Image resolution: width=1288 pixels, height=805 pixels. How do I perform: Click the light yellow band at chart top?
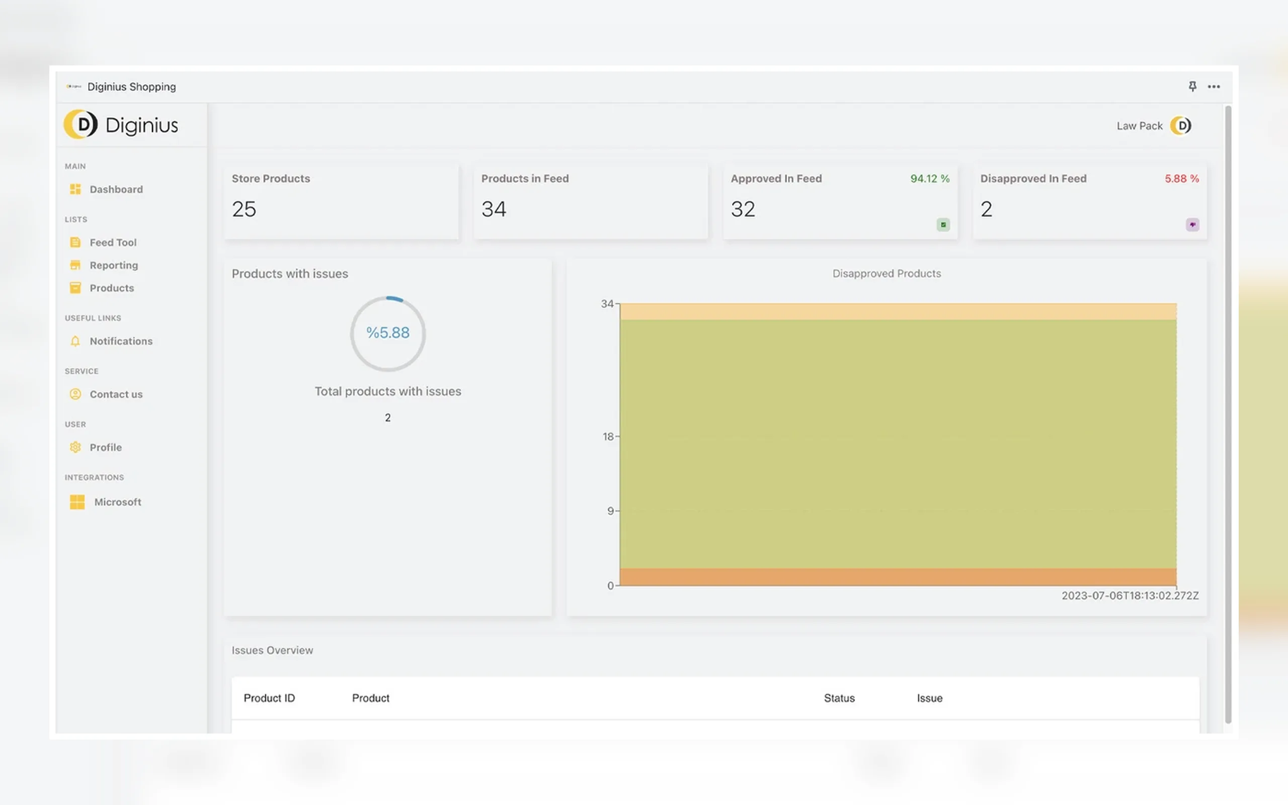(898, 311)
